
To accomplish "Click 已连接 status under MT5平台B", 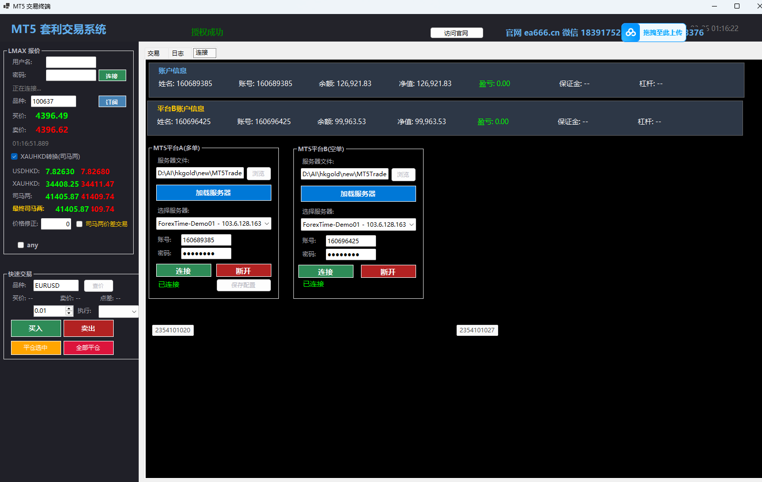I will 314,284.
